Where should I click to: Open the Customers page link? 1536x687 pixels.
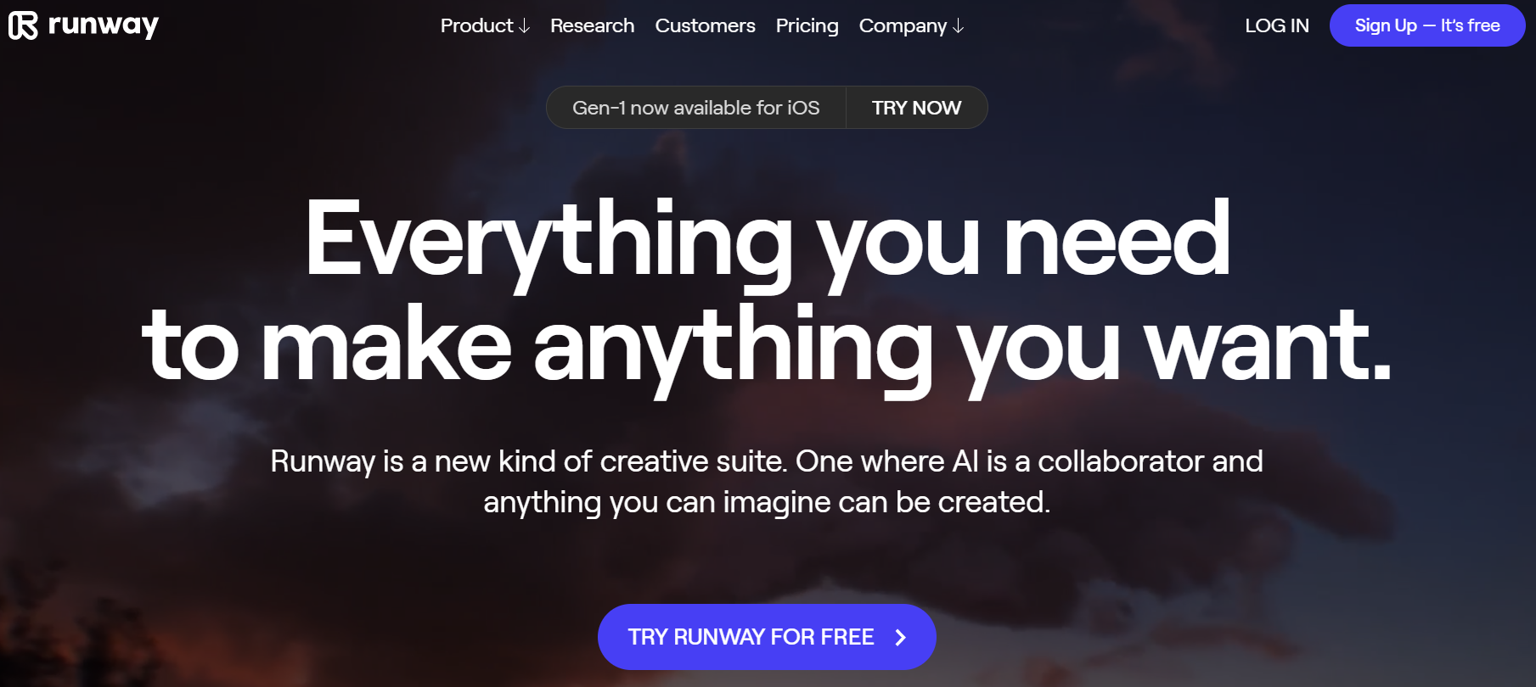705,25
